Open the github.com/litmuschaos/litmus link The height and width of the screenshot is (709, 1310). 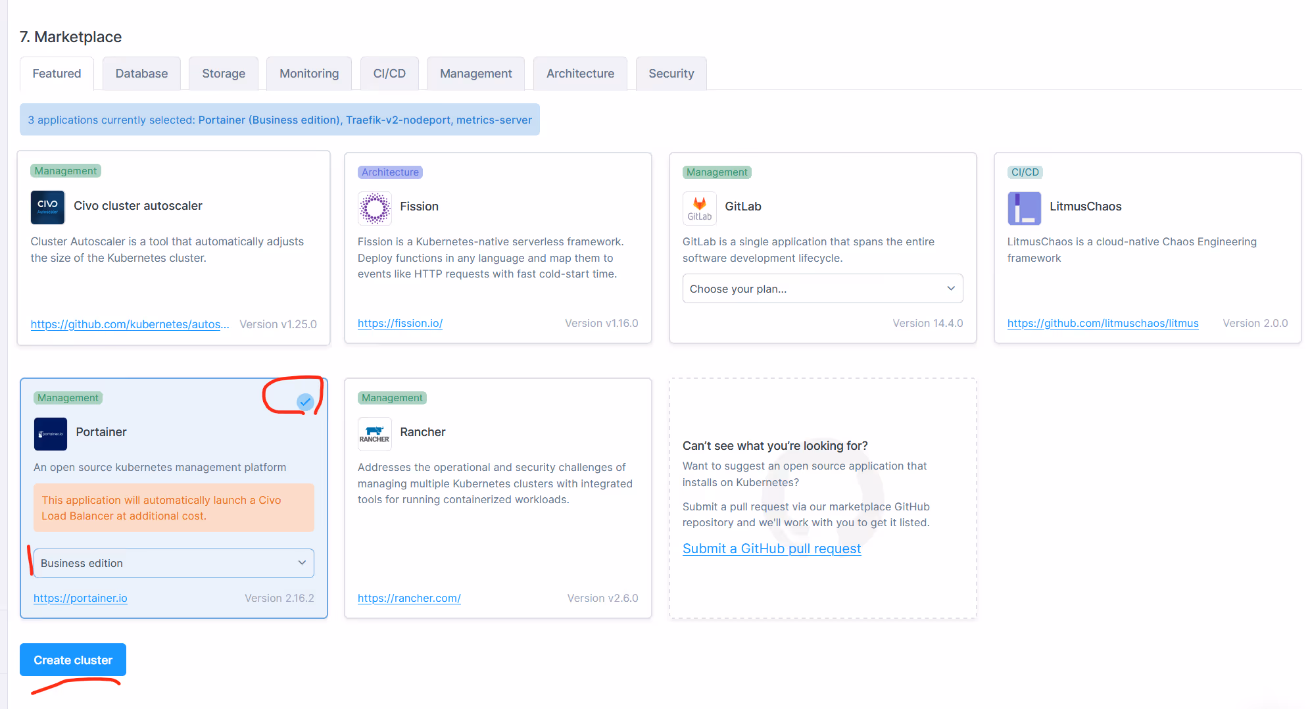click(x=1103, y=323)
